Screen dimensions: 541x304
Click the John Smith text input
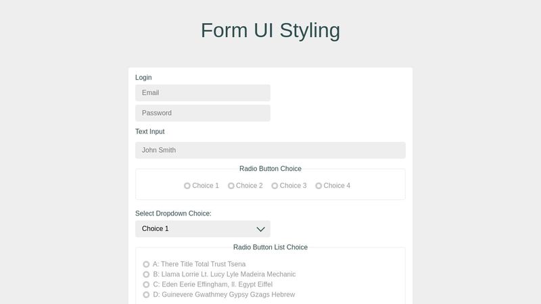(270, 150)
